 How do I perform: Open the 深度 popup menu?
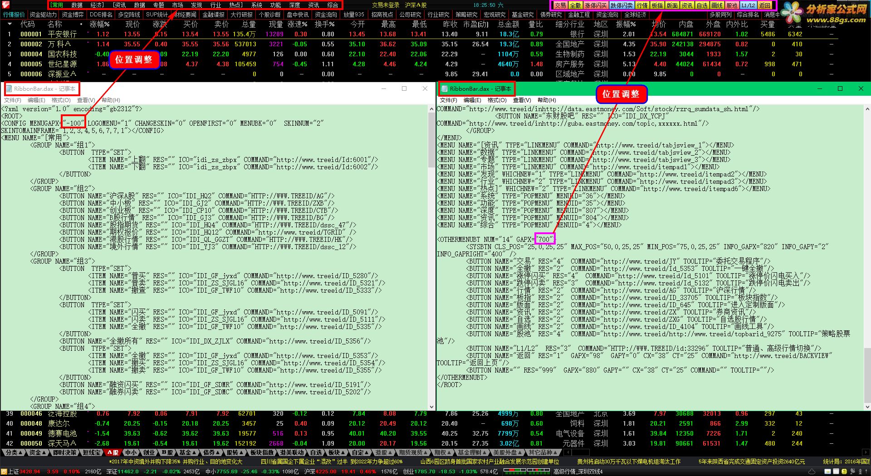(294, 5)
